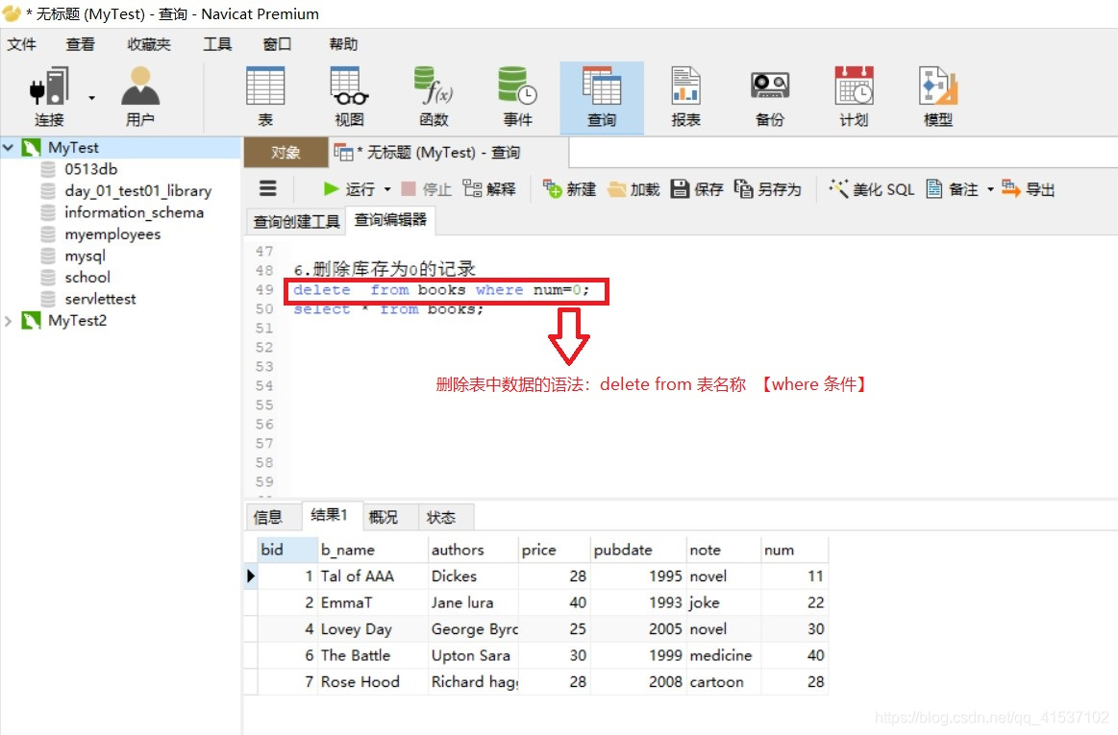Open the 文件 menu
Viewport: 1118px width, 735px height.
[x=21, y=44]
